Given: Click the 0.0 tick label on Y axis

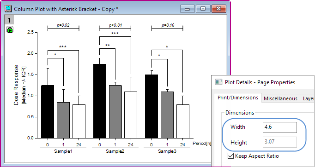Looking at the screenshot, I should tap(30, 138).
